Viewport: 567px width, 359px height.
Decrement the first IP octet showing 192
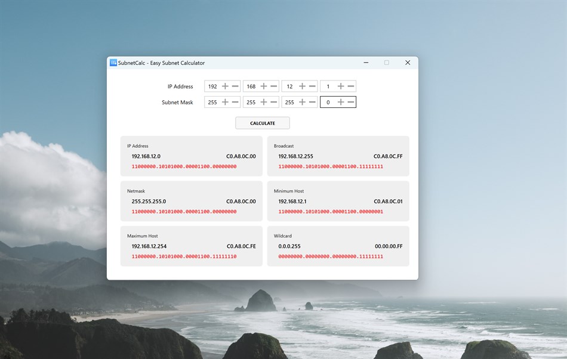pyautogui.click(x=235, y=86)
